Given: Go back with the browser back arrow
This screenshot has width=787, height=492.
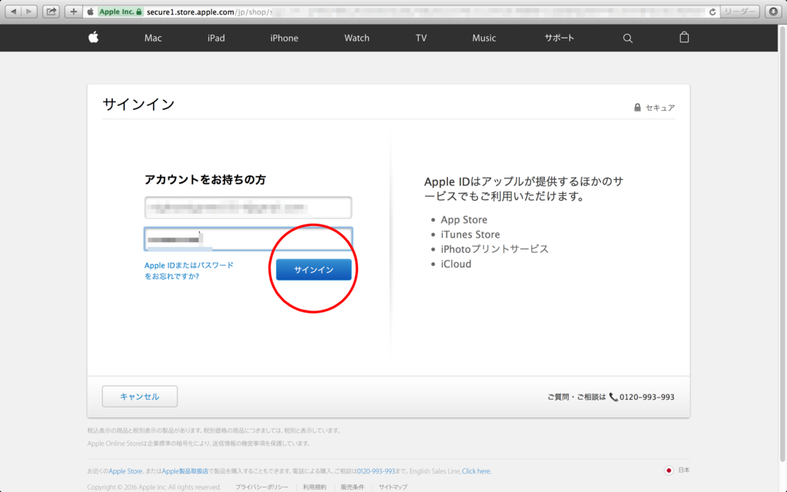Looking at the screenshot, I should tap(13, 12).
